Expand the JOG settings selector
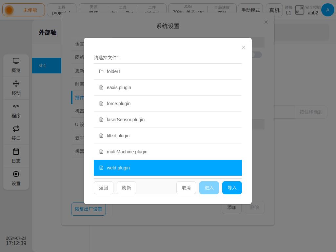 188,10
